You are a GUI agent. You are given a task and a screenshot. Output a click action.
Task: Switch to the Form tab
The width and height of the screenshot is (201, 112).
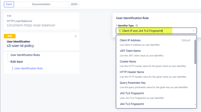tap(9, 4)
